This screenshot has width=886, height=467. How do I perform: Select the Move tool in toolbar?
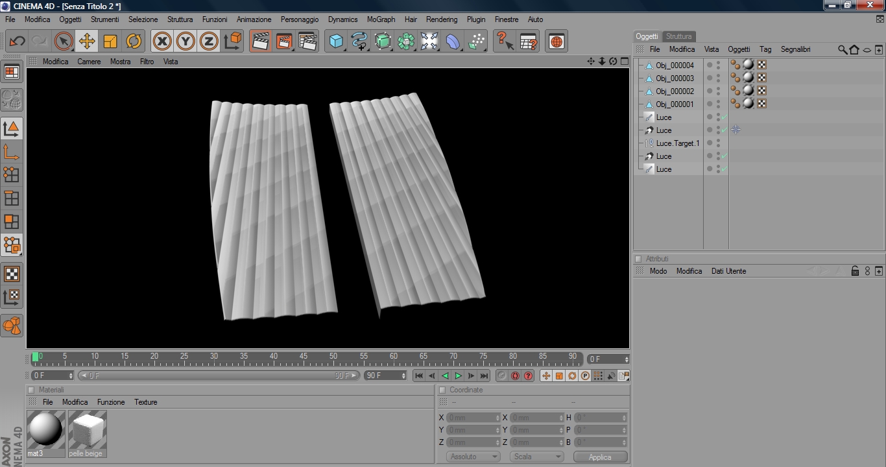(x=86, y=42)
